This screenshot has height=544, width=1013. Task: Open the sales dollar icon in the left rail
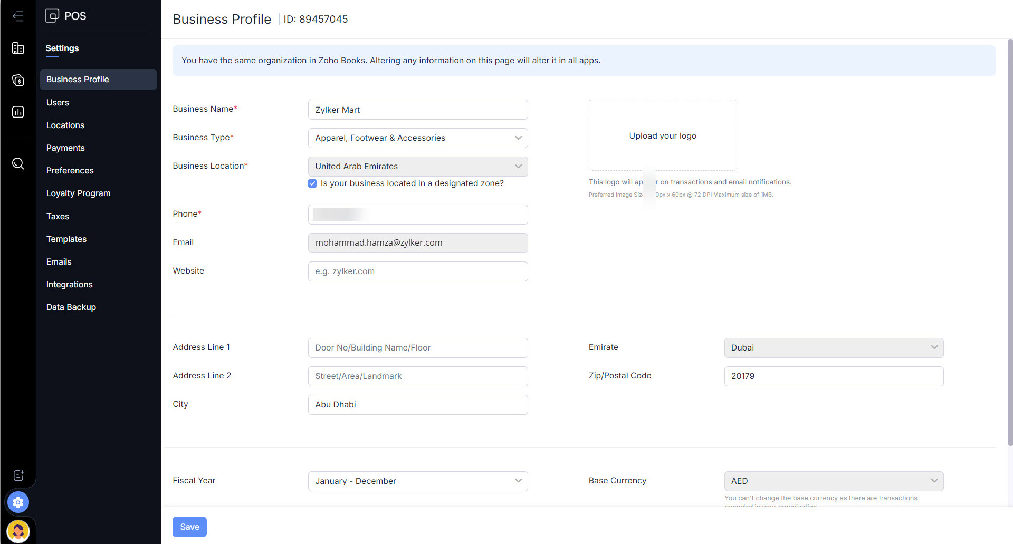[x=18, y=80]
